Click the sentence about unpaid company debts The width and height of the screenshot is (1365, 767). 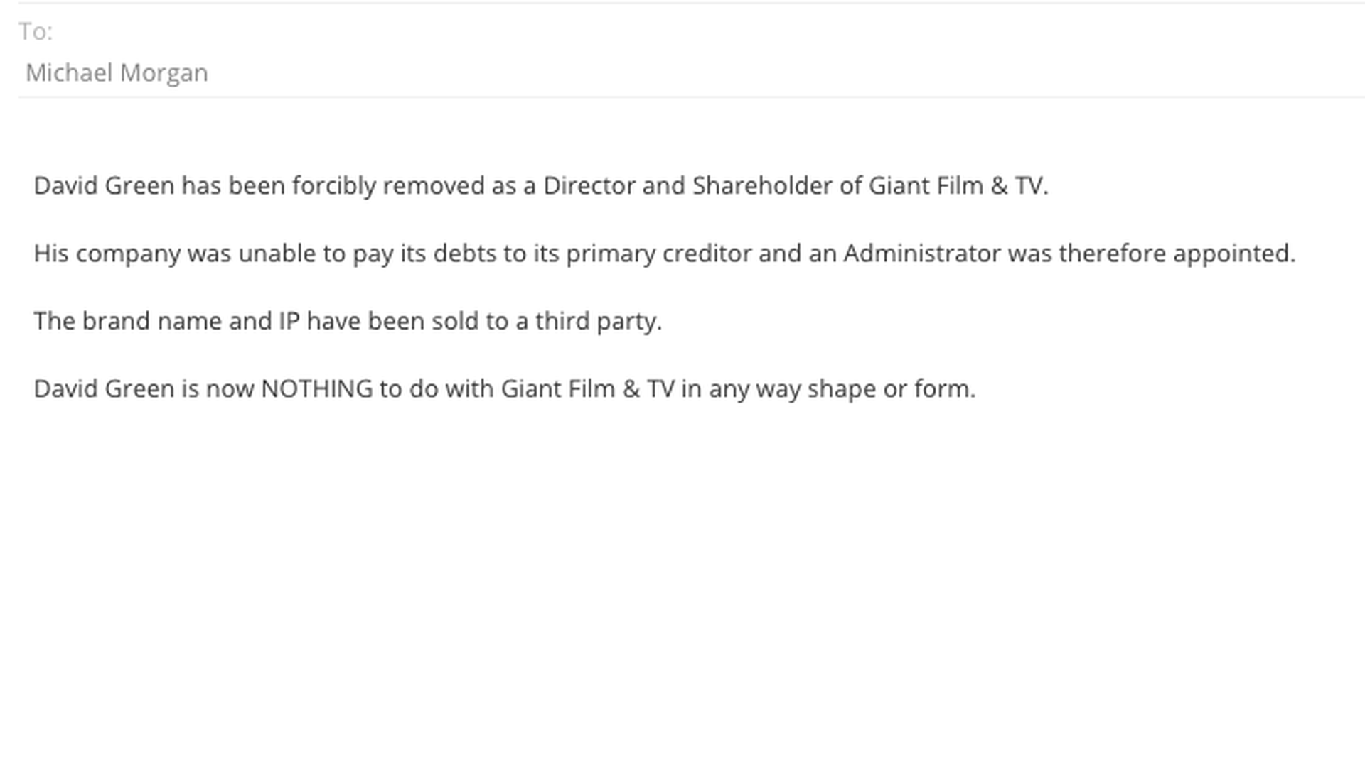click(x=665, y=253)
